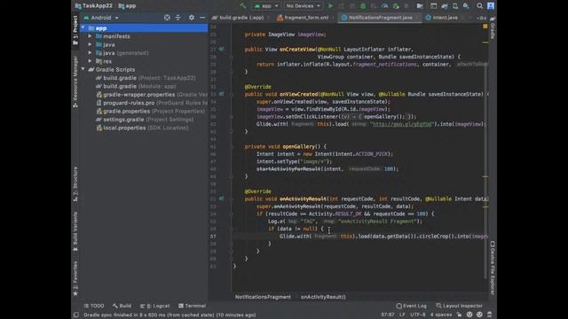568x319 pixels.
Task: Toggle the 1: Project tool window
Action: [x=75, y=30]
